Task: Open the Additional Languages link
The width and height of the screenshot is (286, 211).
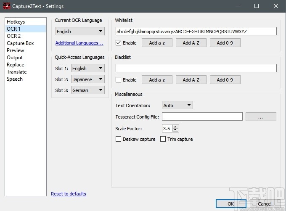Action: [79, 43]
